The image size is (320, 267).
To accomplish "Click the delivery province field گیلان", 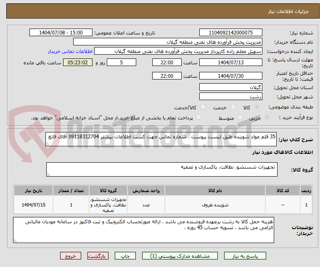I will [x=230, y=87].
